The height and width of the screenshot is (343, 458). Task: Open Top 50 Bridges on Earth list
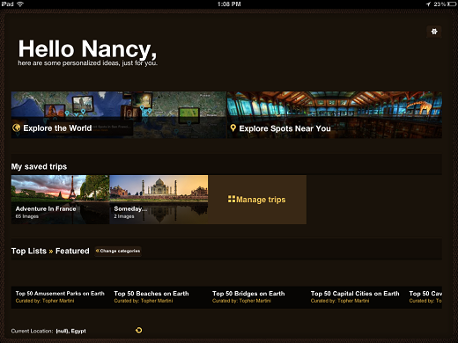click(x=257, y=297)
